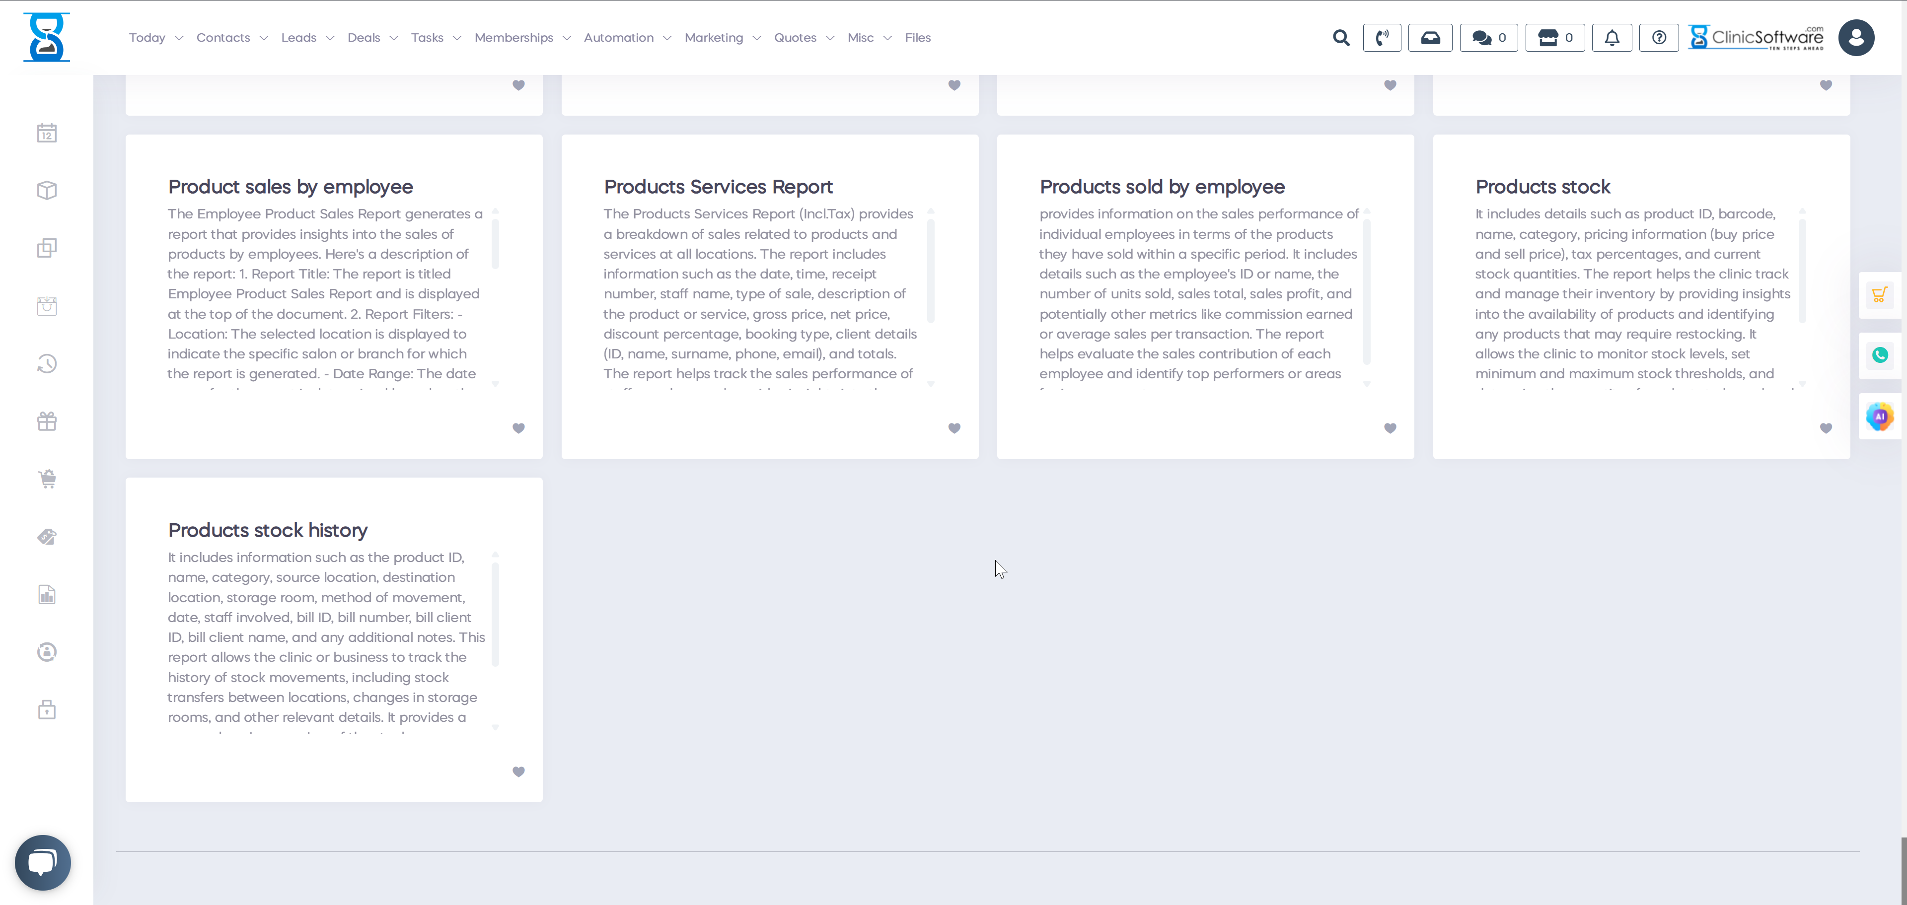Open the live chat bubble widget
The height and width of the screenshot is (905, 1907).
point(43,862)
